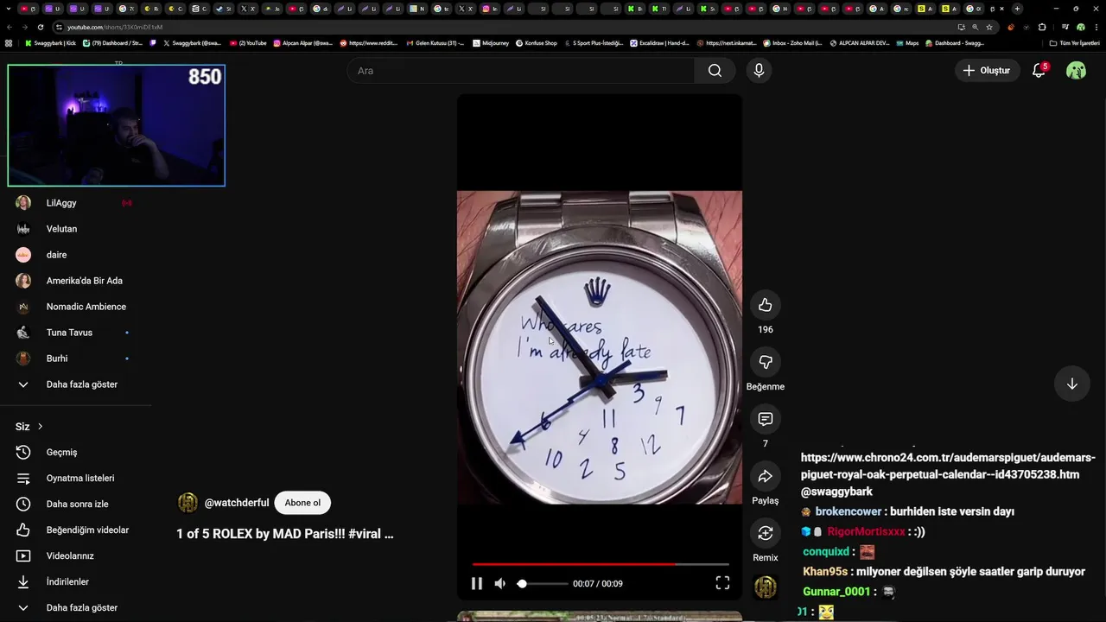
Task: Click brokencower username in chat
Action: tap(848, 511)
